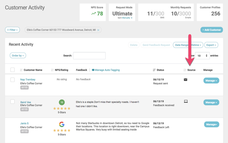Open Manage menu for Nap Trembey
The width and height of the screenshot is (228, 143).
(211, 81)
